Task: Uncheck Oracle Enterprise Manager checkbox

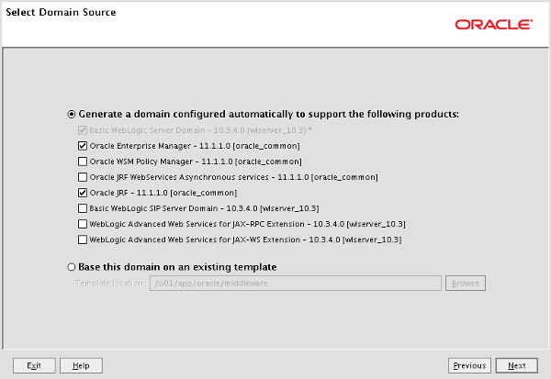Action: pos(83,146)
